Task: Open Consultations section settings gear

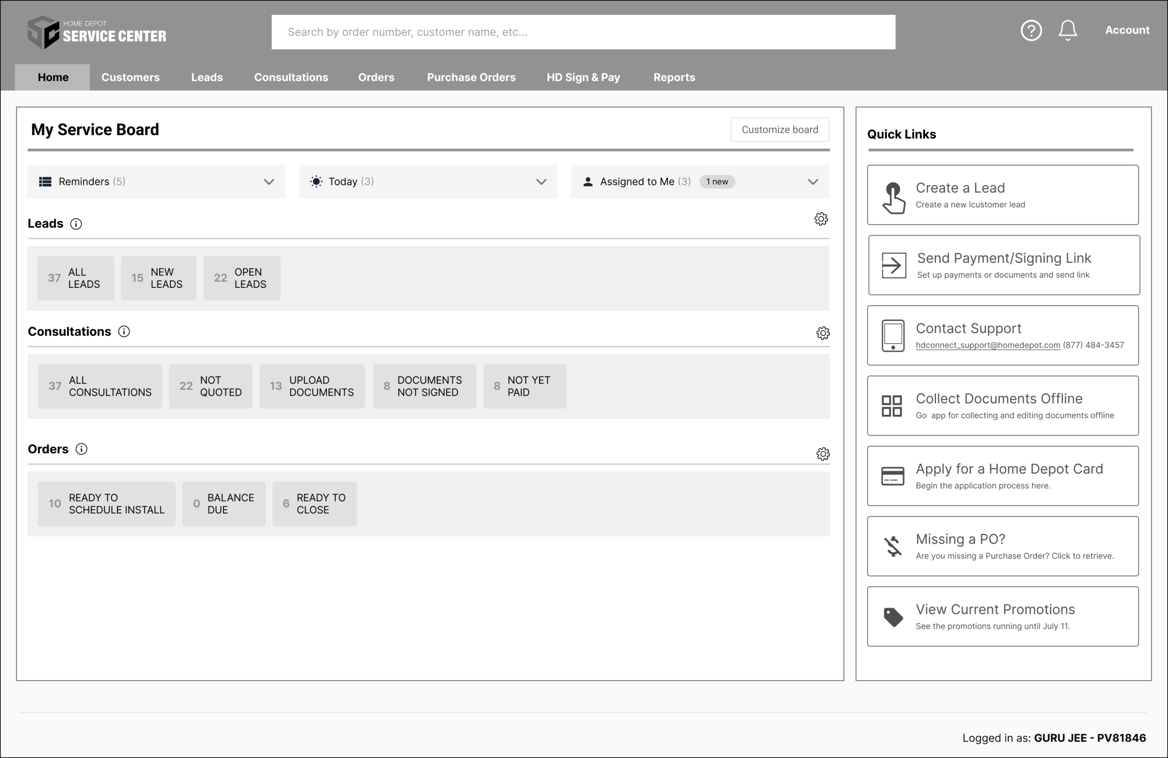Action: pyautogui.click(x=822, y=333)
